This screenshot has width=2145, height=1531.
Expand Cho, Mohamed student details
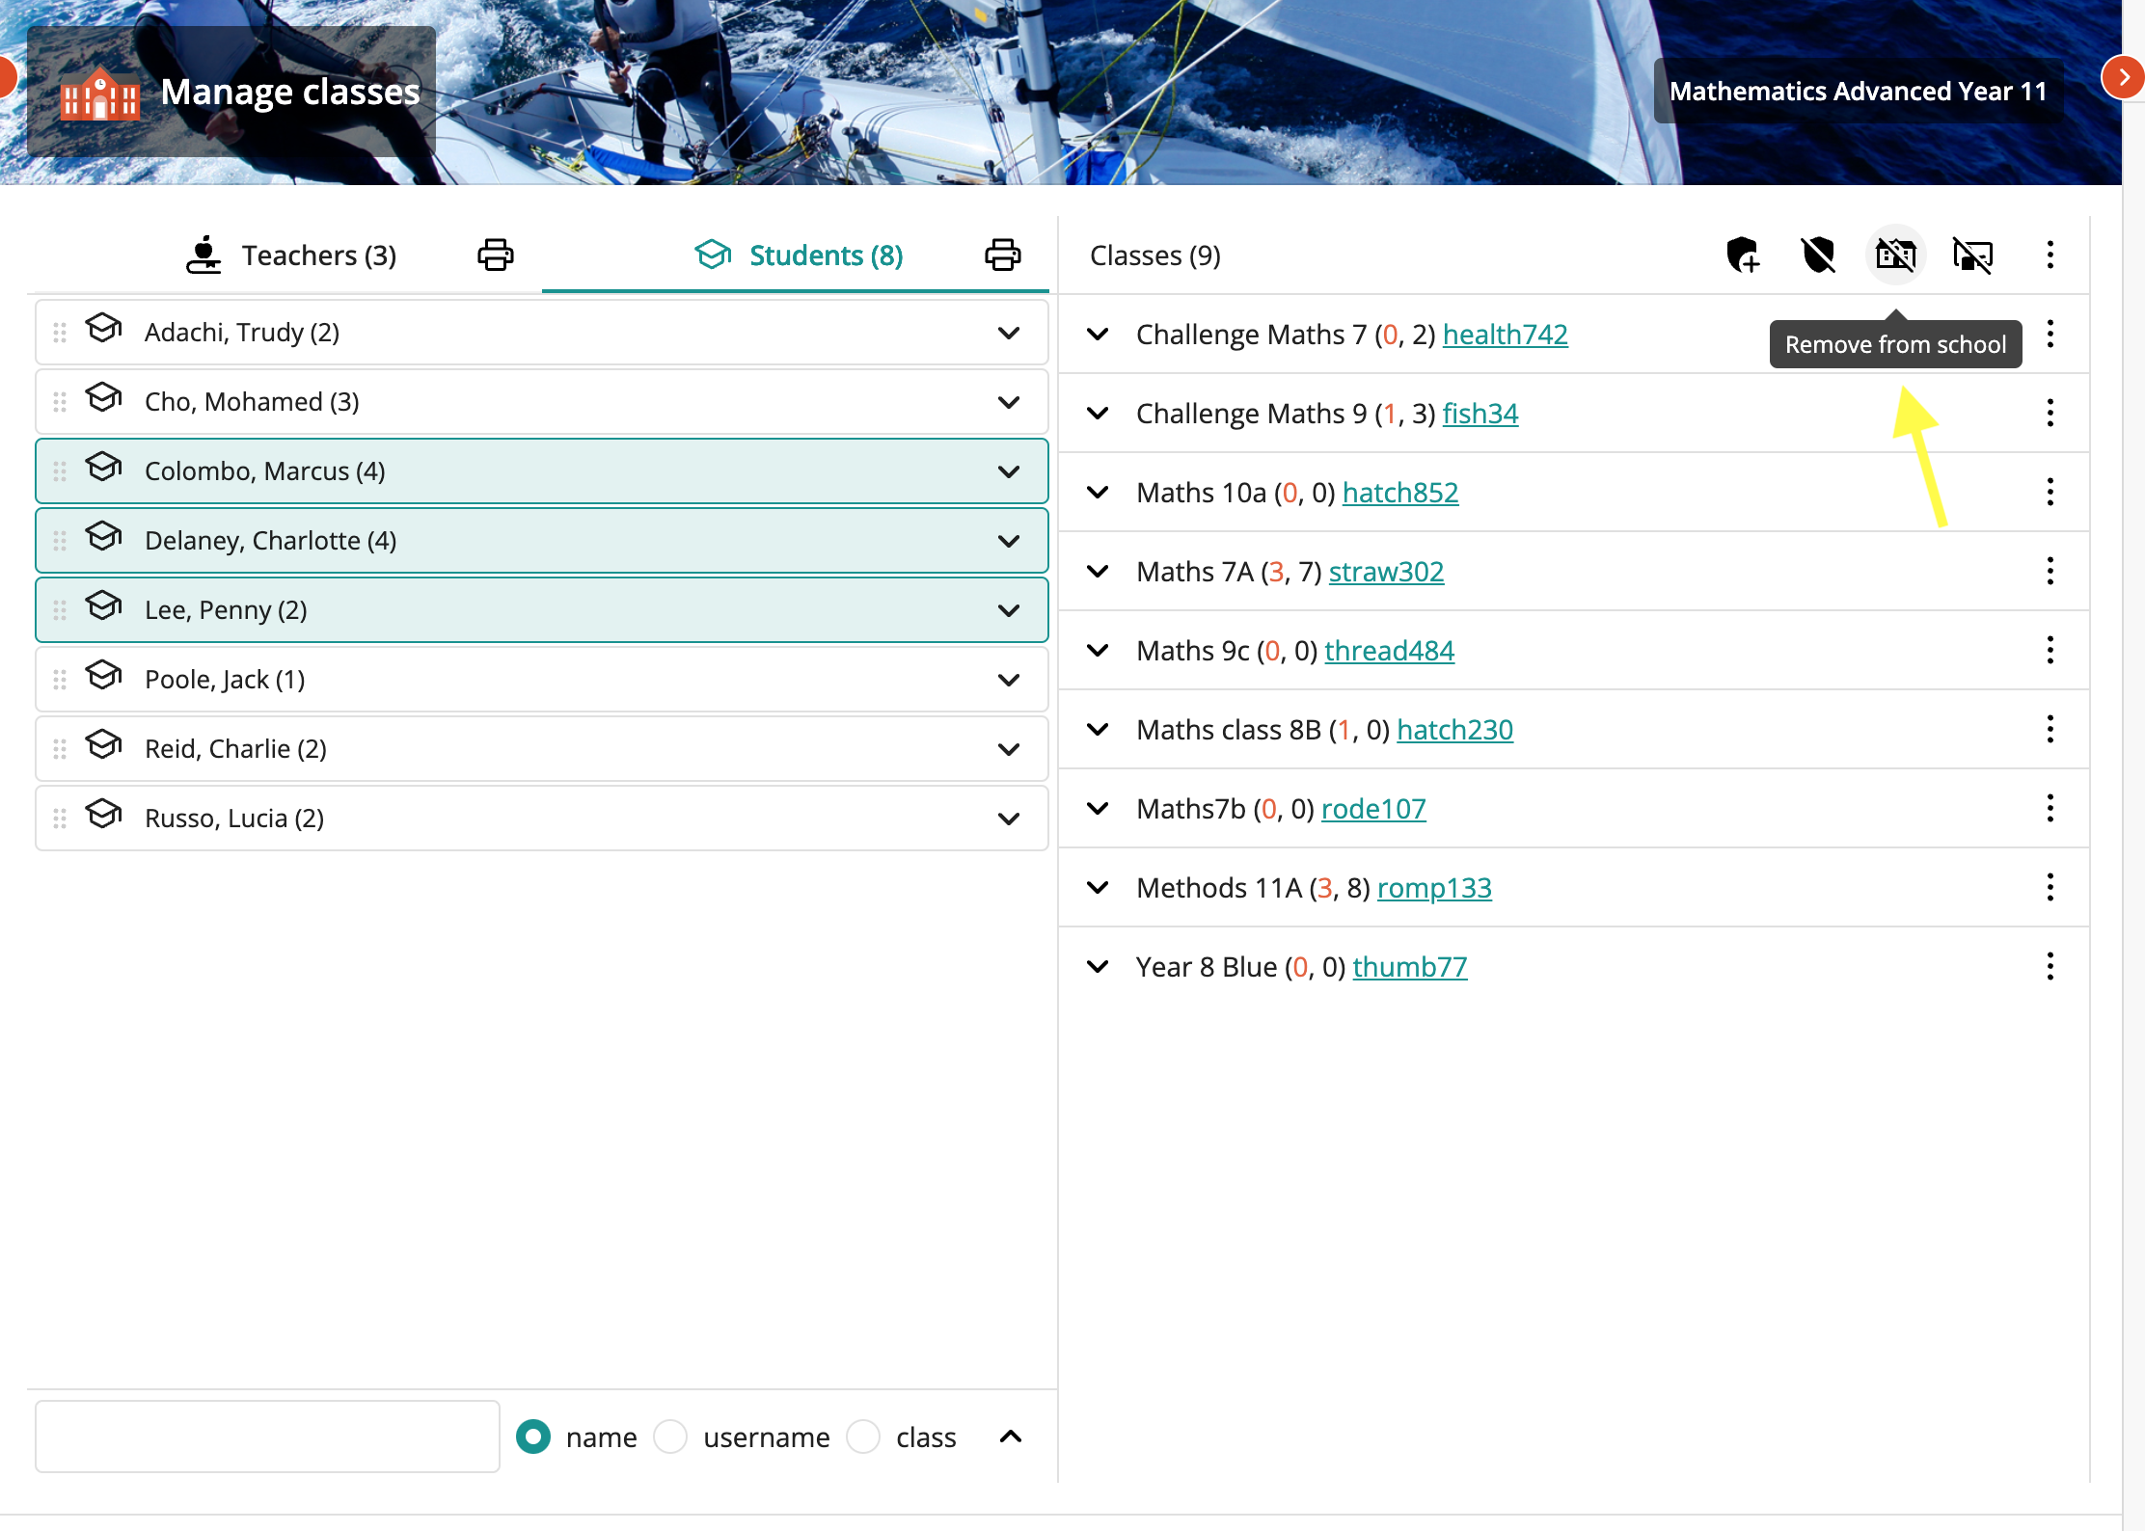pyautogui.click(x=1009, y=403)
